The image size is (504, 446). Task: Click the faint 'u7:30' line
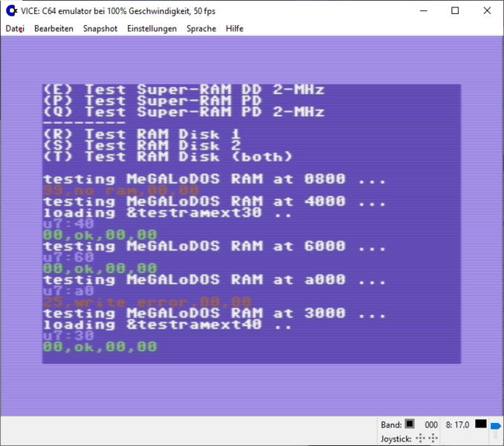coord(69,336)
